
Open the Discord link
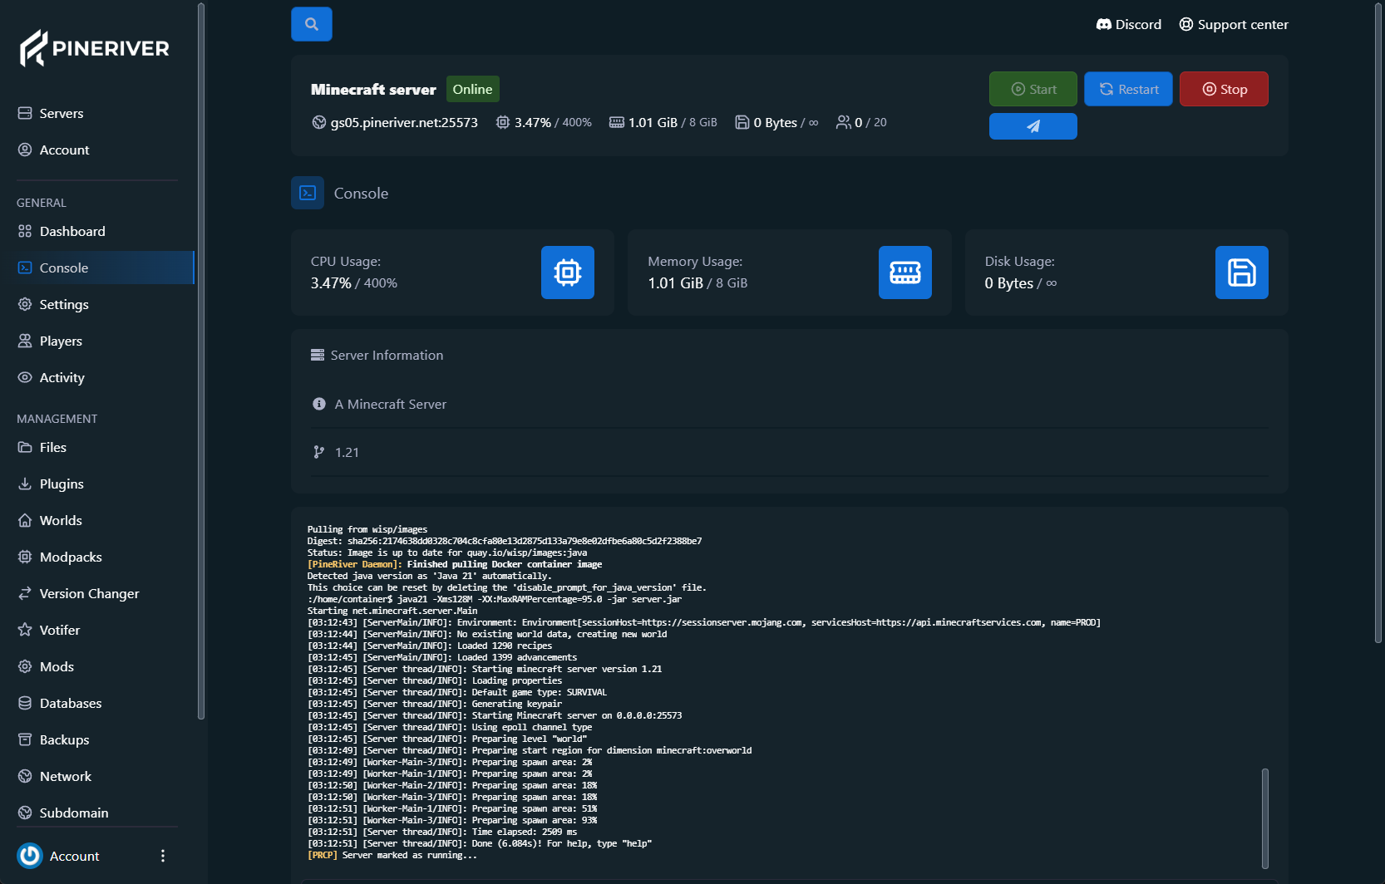coord(1128,24)
